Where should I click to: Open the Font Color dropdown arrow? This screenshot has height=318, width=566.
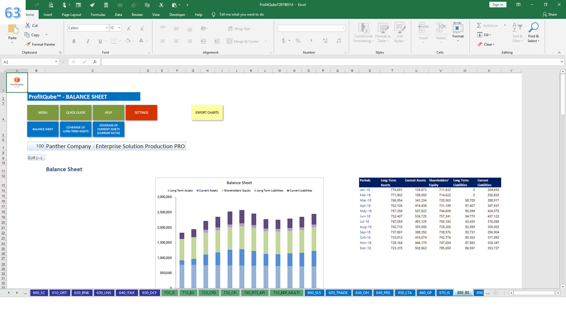(x=147, y=41)
